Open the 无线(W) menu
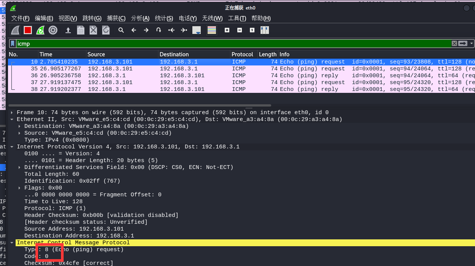This screenshot has height=266, width=475. coord(213,18)
